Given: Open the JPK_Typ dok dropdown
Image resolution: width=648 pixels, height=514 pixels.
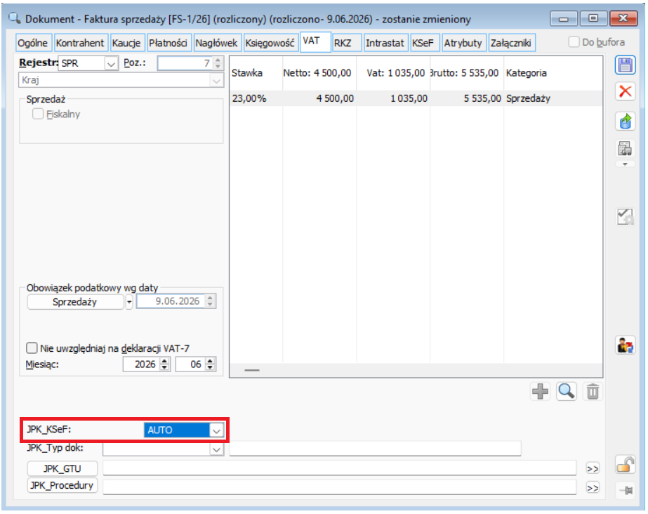Looking at the screenshot, I should click(216, 449).
